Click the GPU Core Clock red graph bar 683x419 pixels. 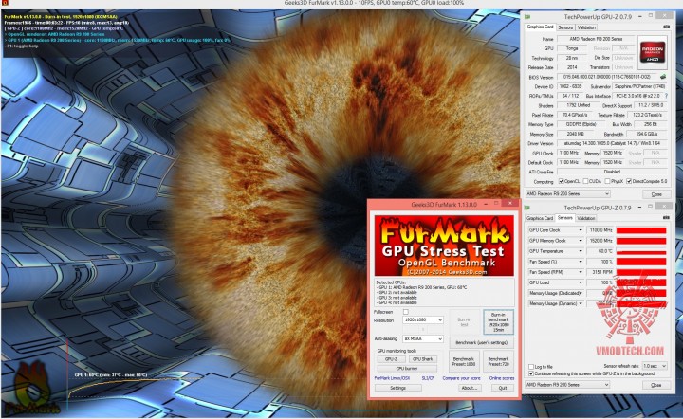pyautogui.click(x=641, y=230)
